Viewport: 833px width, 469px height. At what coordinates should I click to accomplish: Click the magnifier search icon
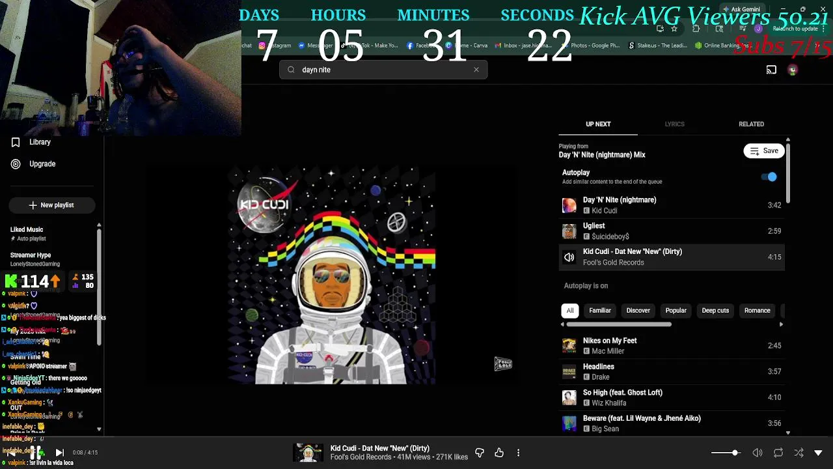tap(291, 70)
